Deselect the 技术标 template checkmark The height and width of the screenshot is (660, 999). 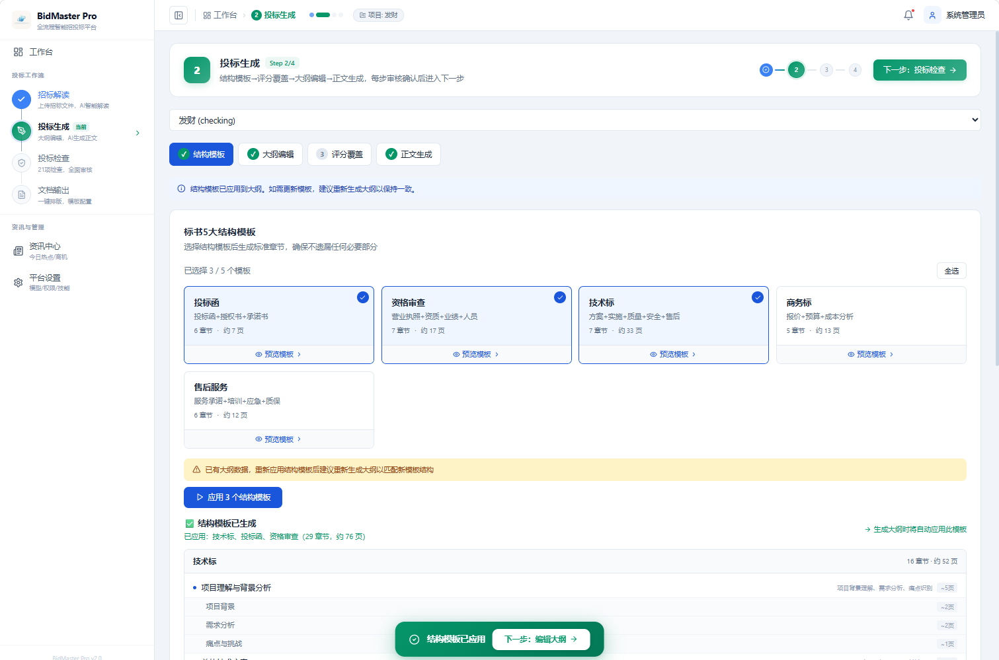coord(758,297)
